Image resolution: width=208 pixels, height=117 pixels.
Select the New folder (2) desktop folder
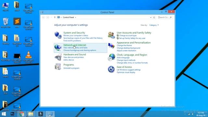17,41
